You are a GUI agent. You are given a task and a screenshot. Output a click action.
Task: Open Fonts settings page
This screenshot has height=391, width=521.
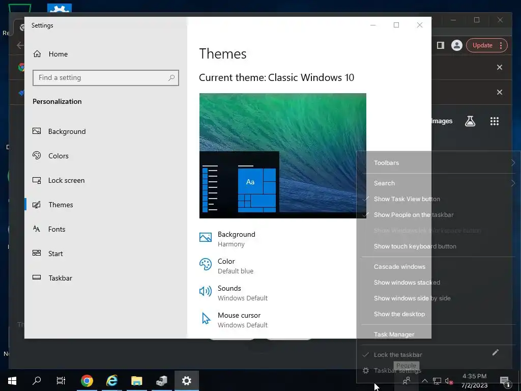(49, 229)
